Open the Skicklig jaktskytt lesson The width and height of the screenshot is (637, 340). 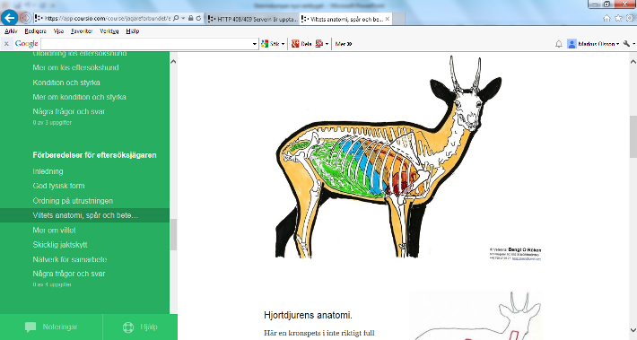click(60, 245)
